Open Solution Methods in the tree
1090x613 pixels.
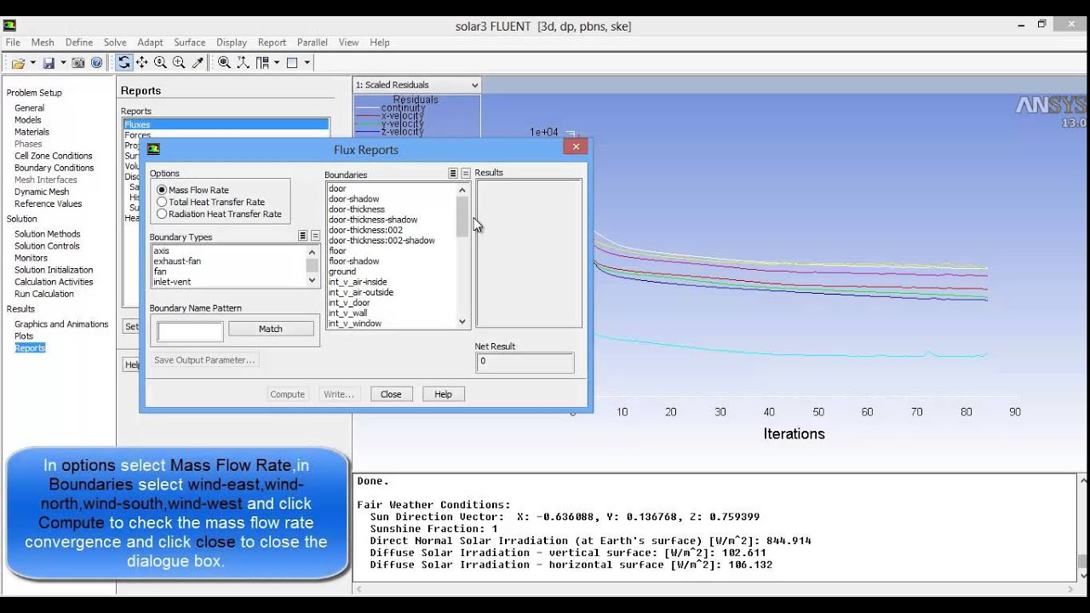[x=47, y=234]
